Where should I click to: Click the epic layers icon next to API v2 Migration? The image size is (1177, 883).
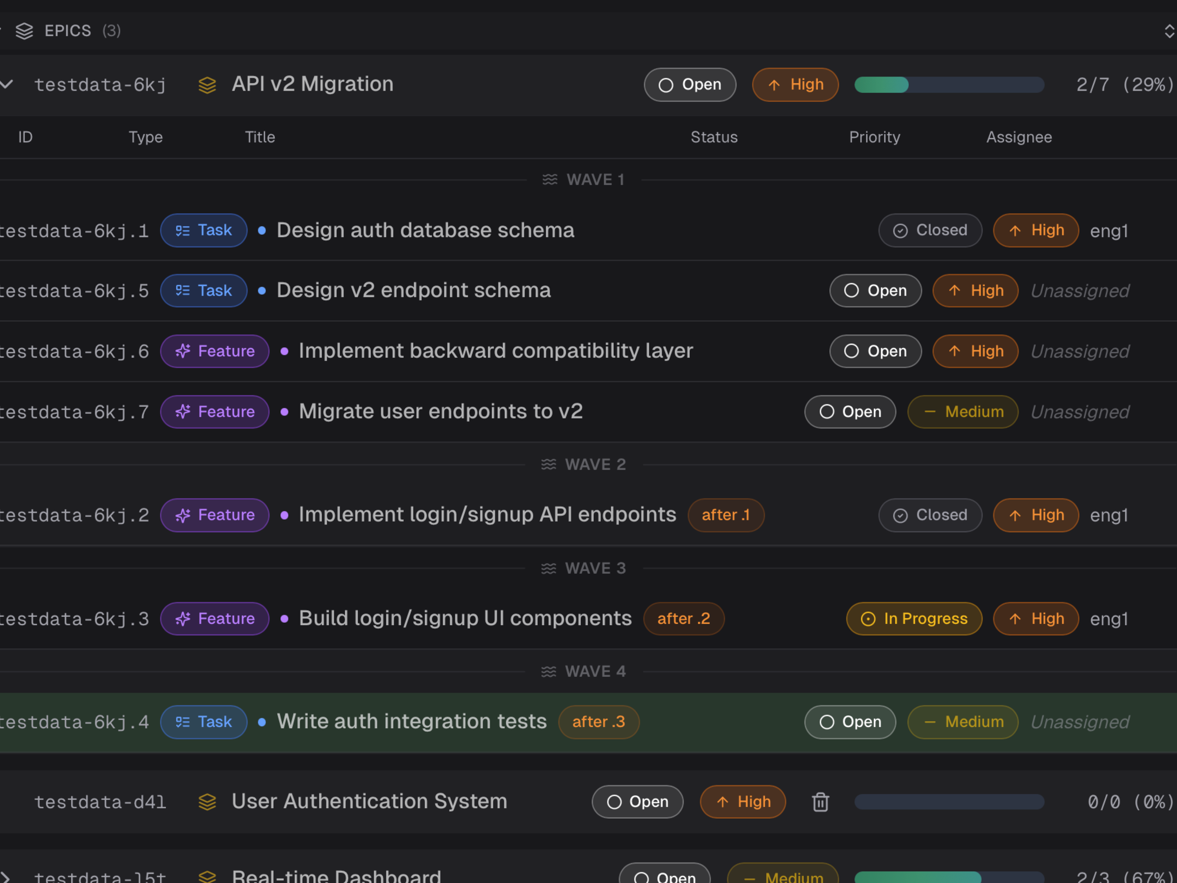point(207,84)
